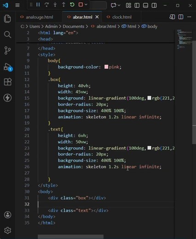Open the Search view in activity bar
The width and height of the screenshot is (196, 239).
click(x=7, y=34)
